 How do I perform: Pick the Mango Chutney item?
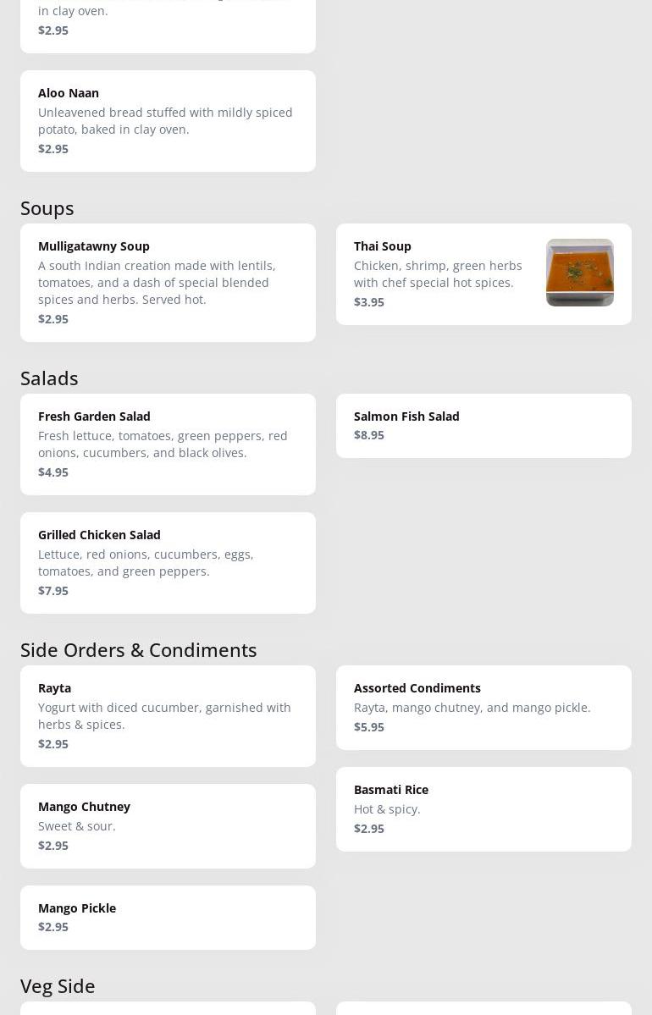(x=168, y=826)
